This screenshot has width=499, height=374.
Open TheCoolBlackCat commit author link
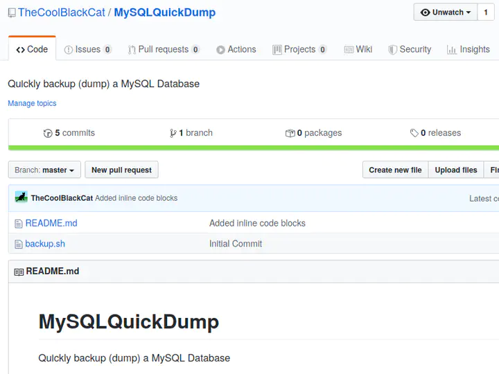pos(62,198)
